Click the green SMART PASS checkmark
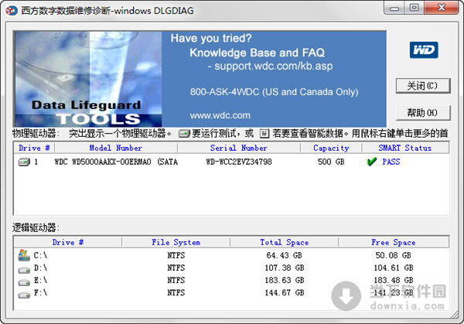 372,162
